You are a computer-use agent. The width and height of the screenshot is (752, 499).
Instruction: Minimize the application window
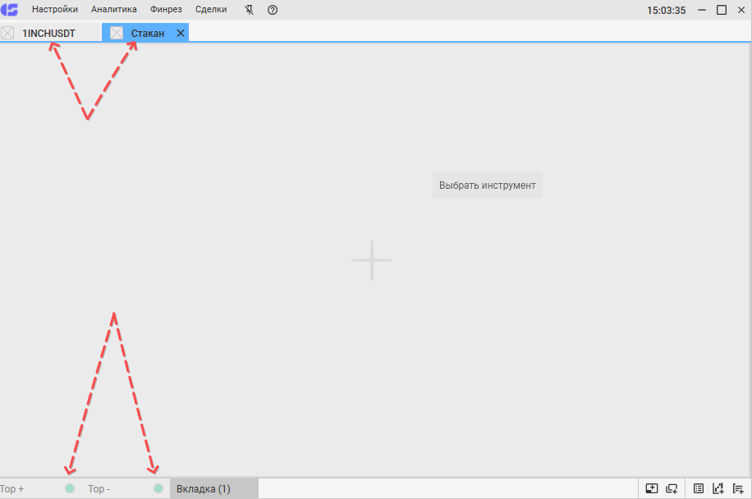click(702, 10)
